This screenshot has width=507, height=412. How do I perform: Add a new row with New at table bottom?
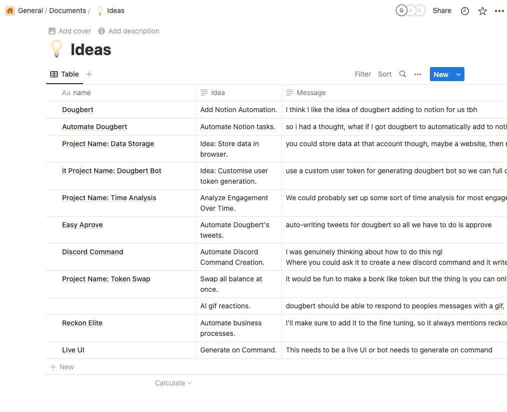[x=62, y=367]
